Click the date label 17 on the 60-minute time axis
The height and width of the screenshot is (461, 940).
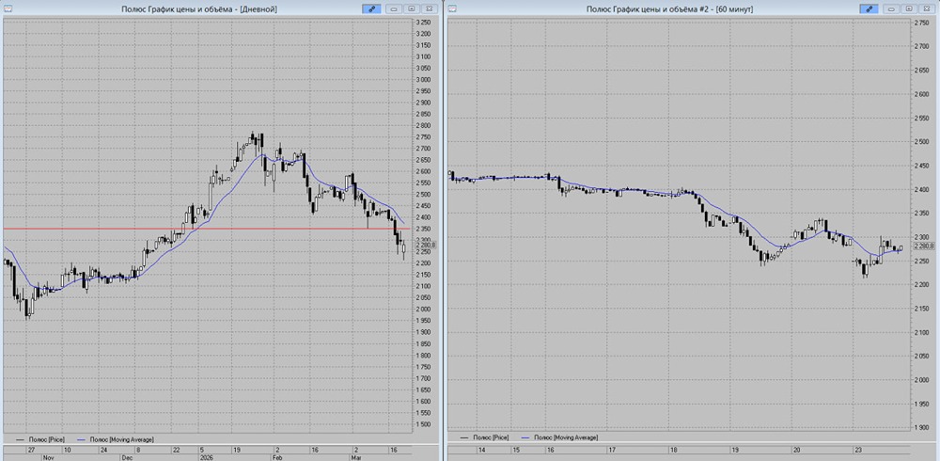tap(612, 450)
